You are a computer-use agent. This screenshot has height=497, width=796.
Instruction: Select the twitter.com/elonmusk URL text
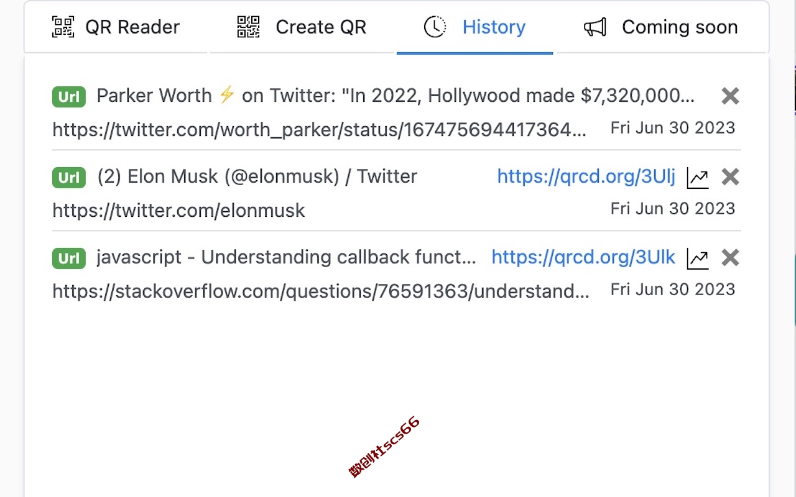(x=178, y=211)
